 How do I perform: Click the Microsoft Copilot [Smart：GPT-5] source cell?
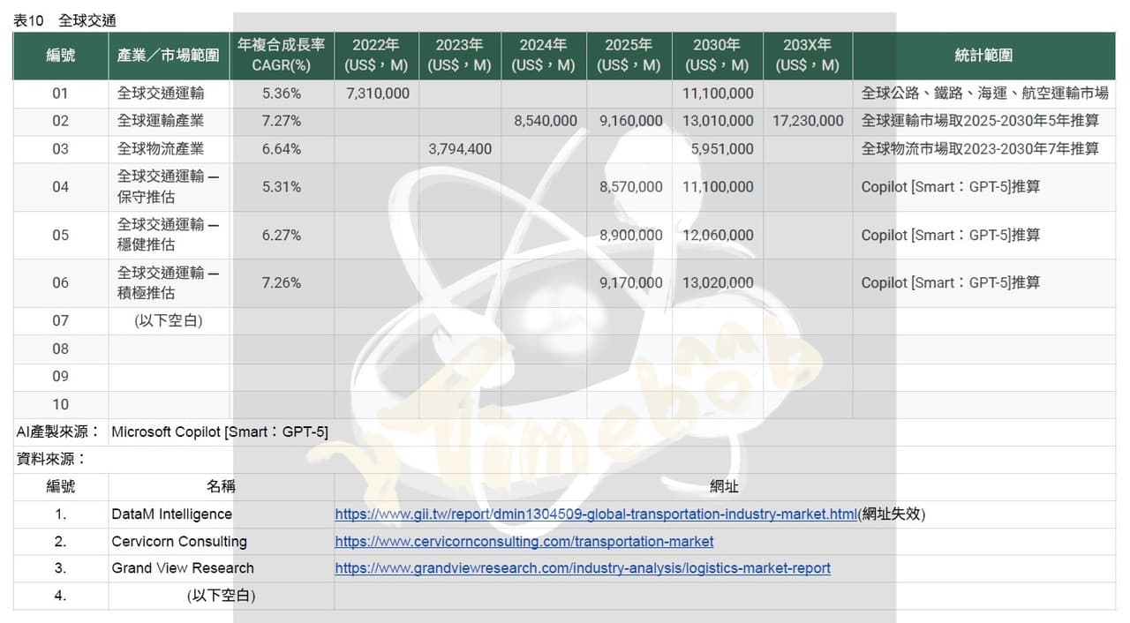click(x=220, y=432)
